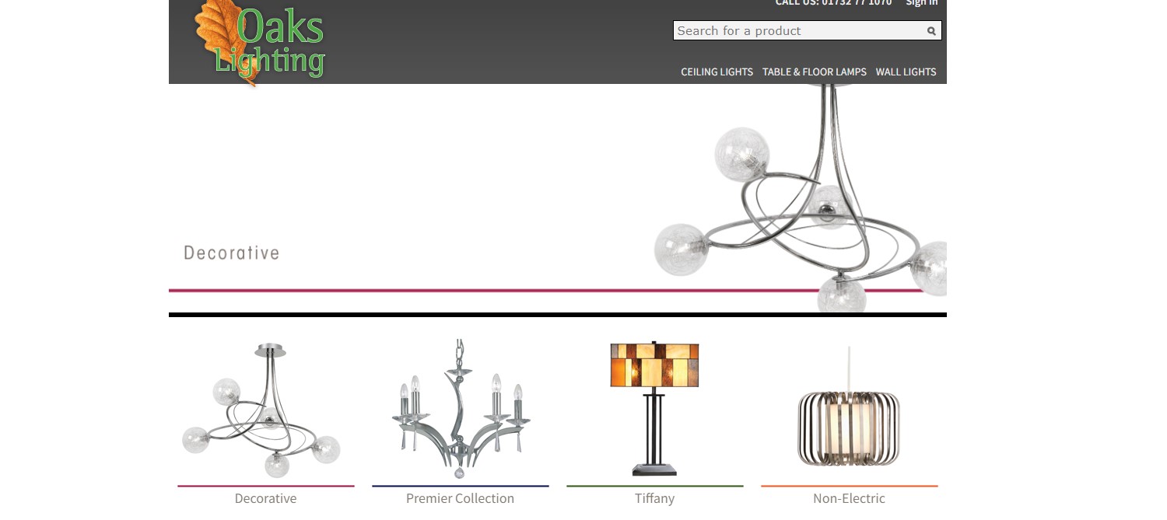Select the Tiffany table lamp thumbnail
The width and height of the screenshot is (1167, 520).
click(x=654, y=409)
